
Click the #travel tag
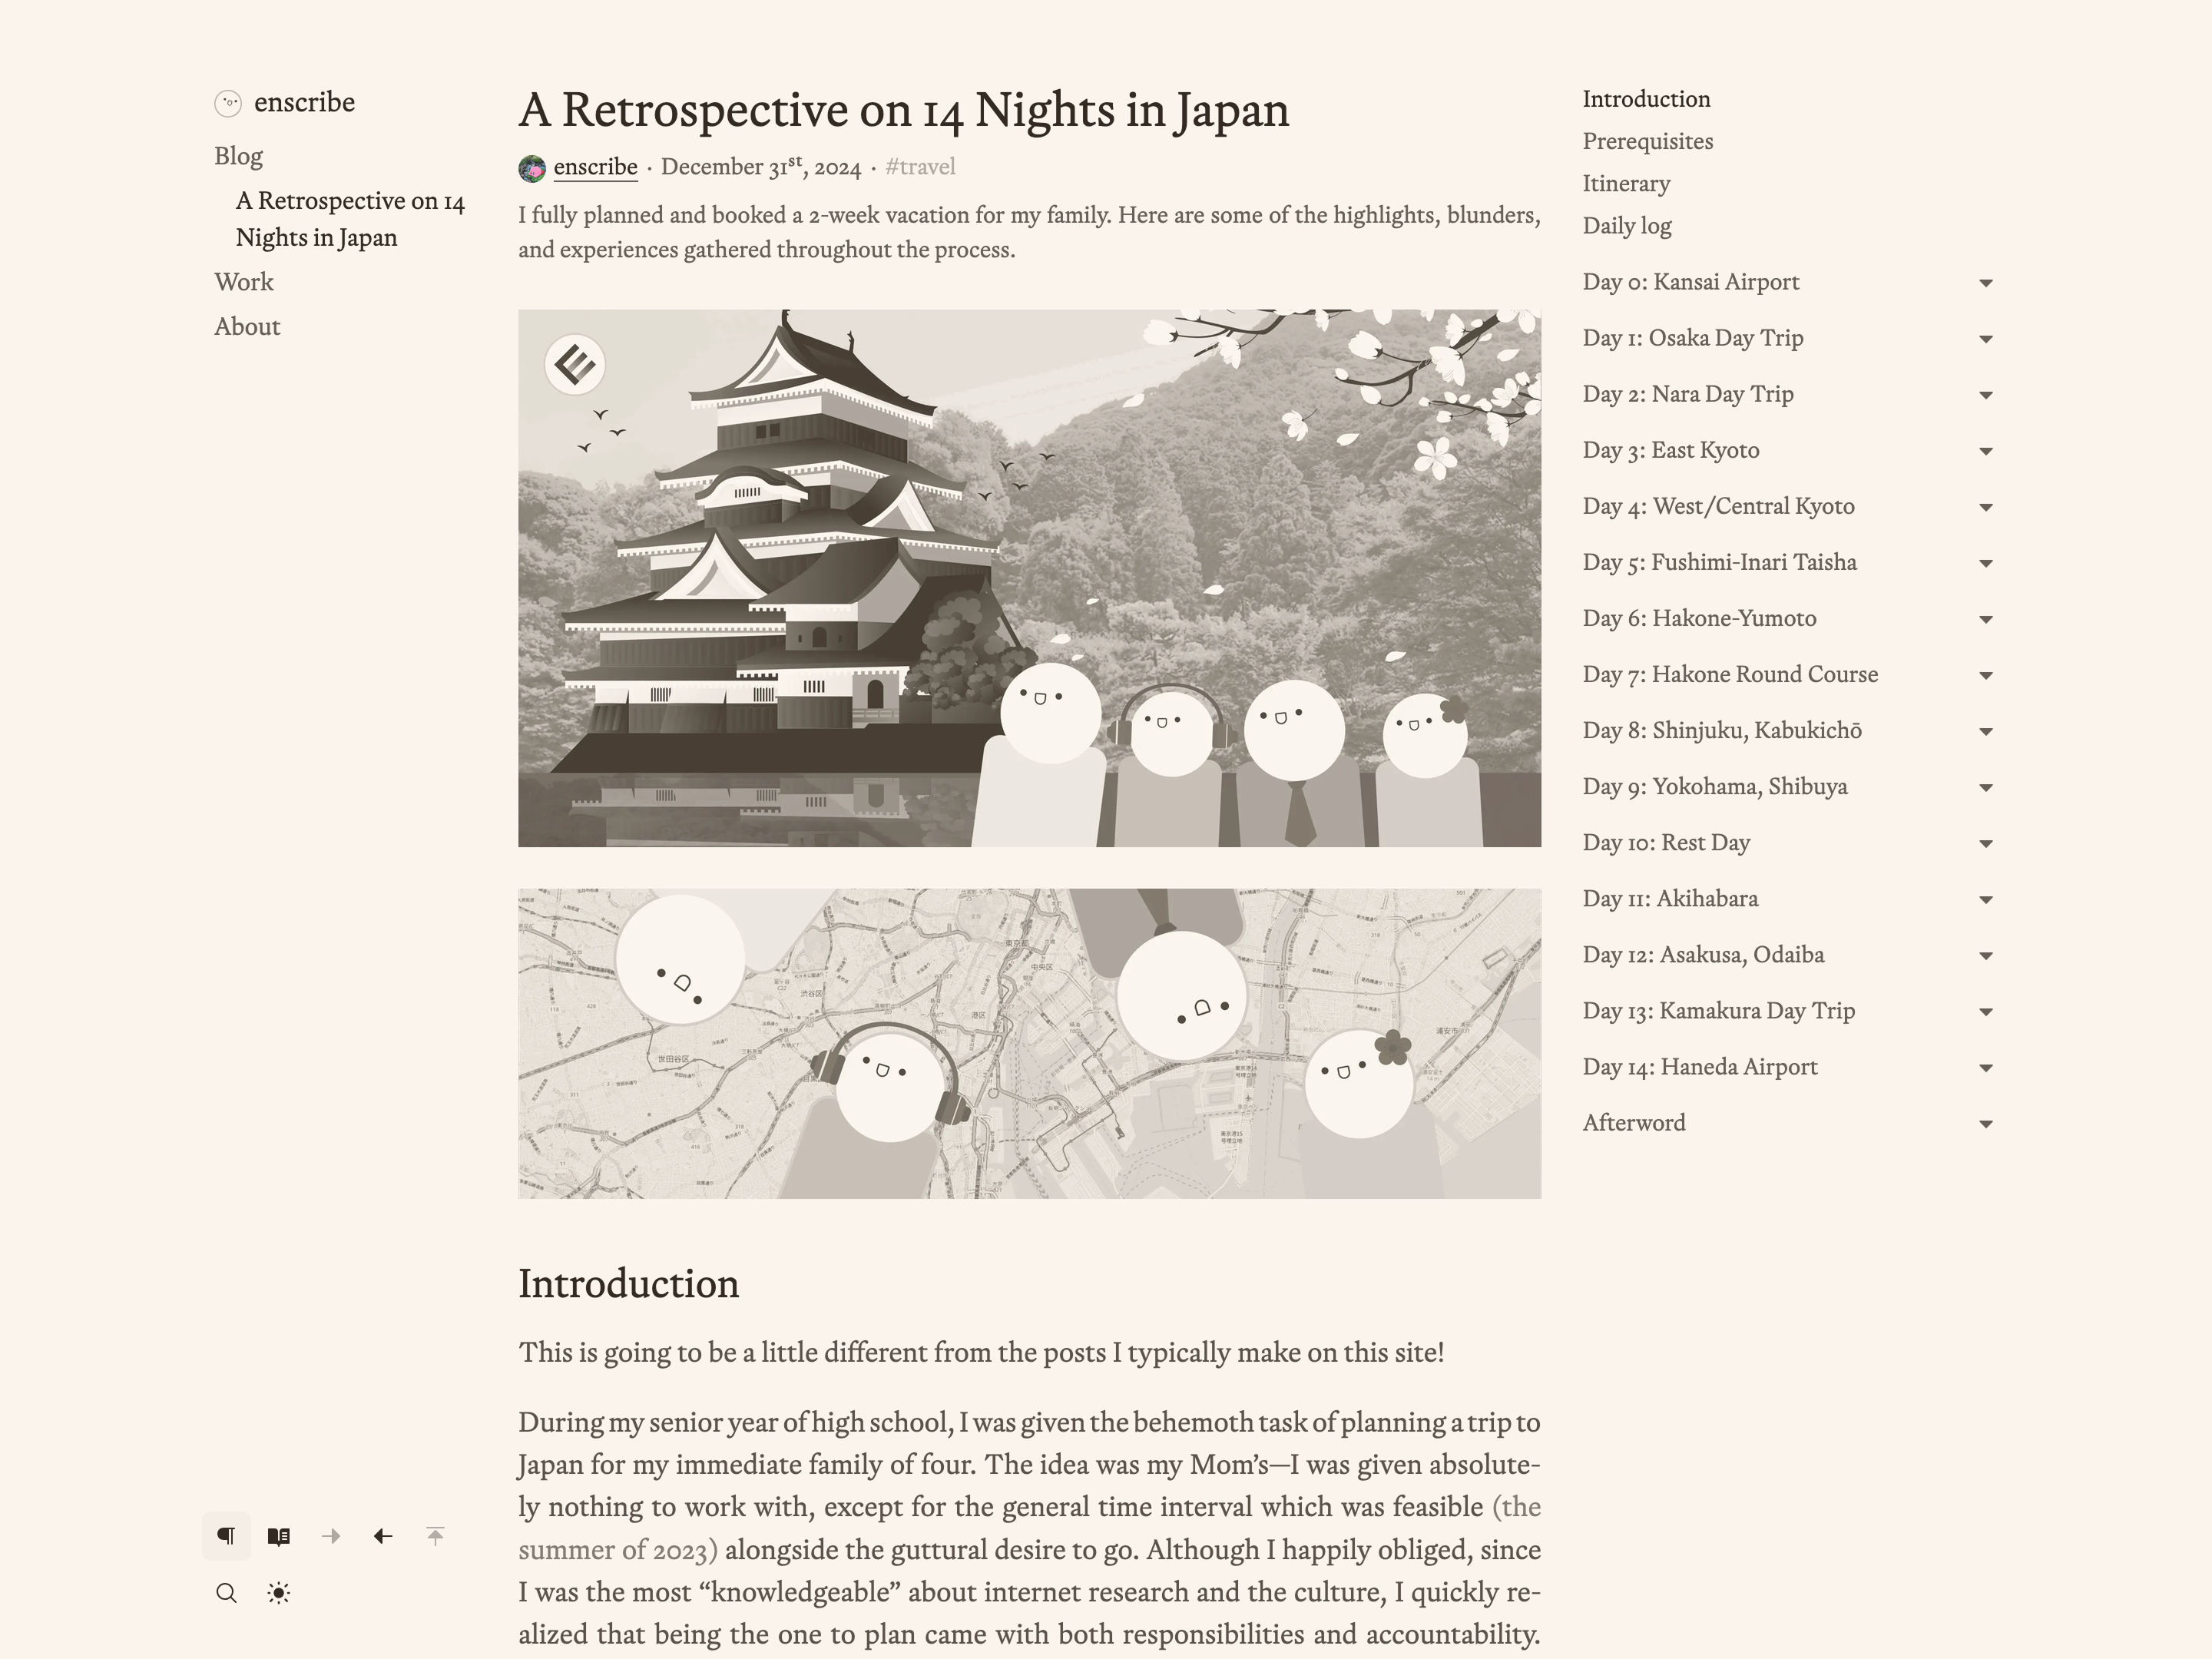click(920, 167)
